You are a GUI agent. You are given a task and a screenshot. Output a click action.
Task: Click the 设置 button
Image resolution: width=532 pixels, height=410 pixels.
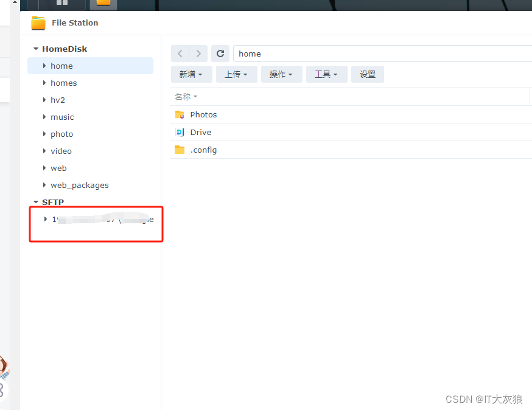pyautogui.click(x=368, y=74)
